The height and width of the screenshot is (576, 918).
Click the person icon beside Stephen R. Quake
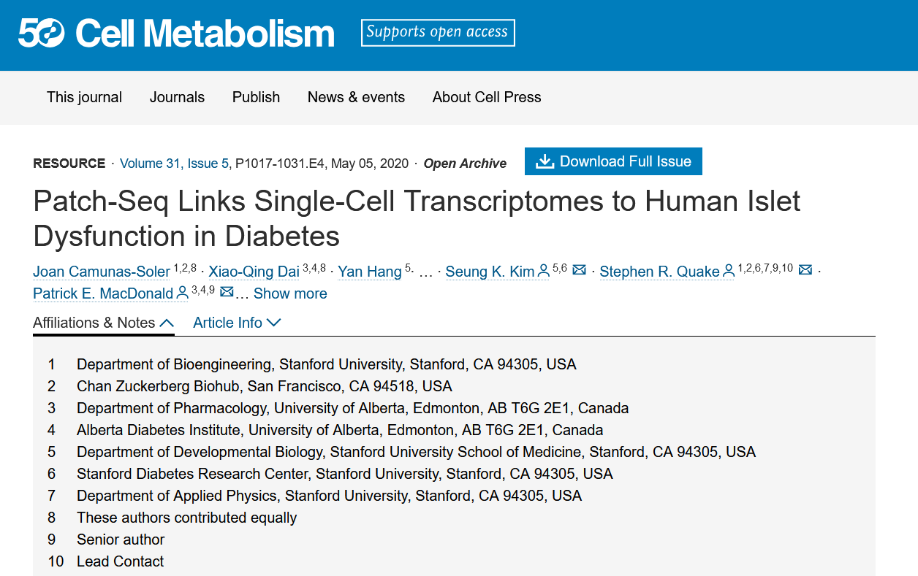729,272
